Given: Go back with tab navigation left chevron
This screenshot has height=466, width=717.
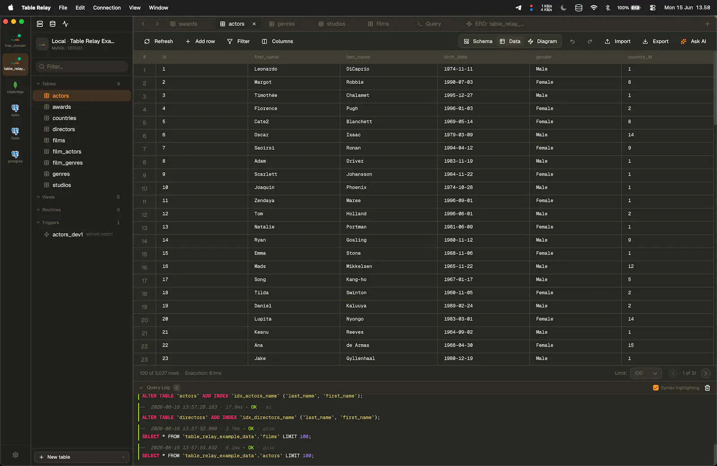Looking at the screenshot, I should tap(143, 24).
